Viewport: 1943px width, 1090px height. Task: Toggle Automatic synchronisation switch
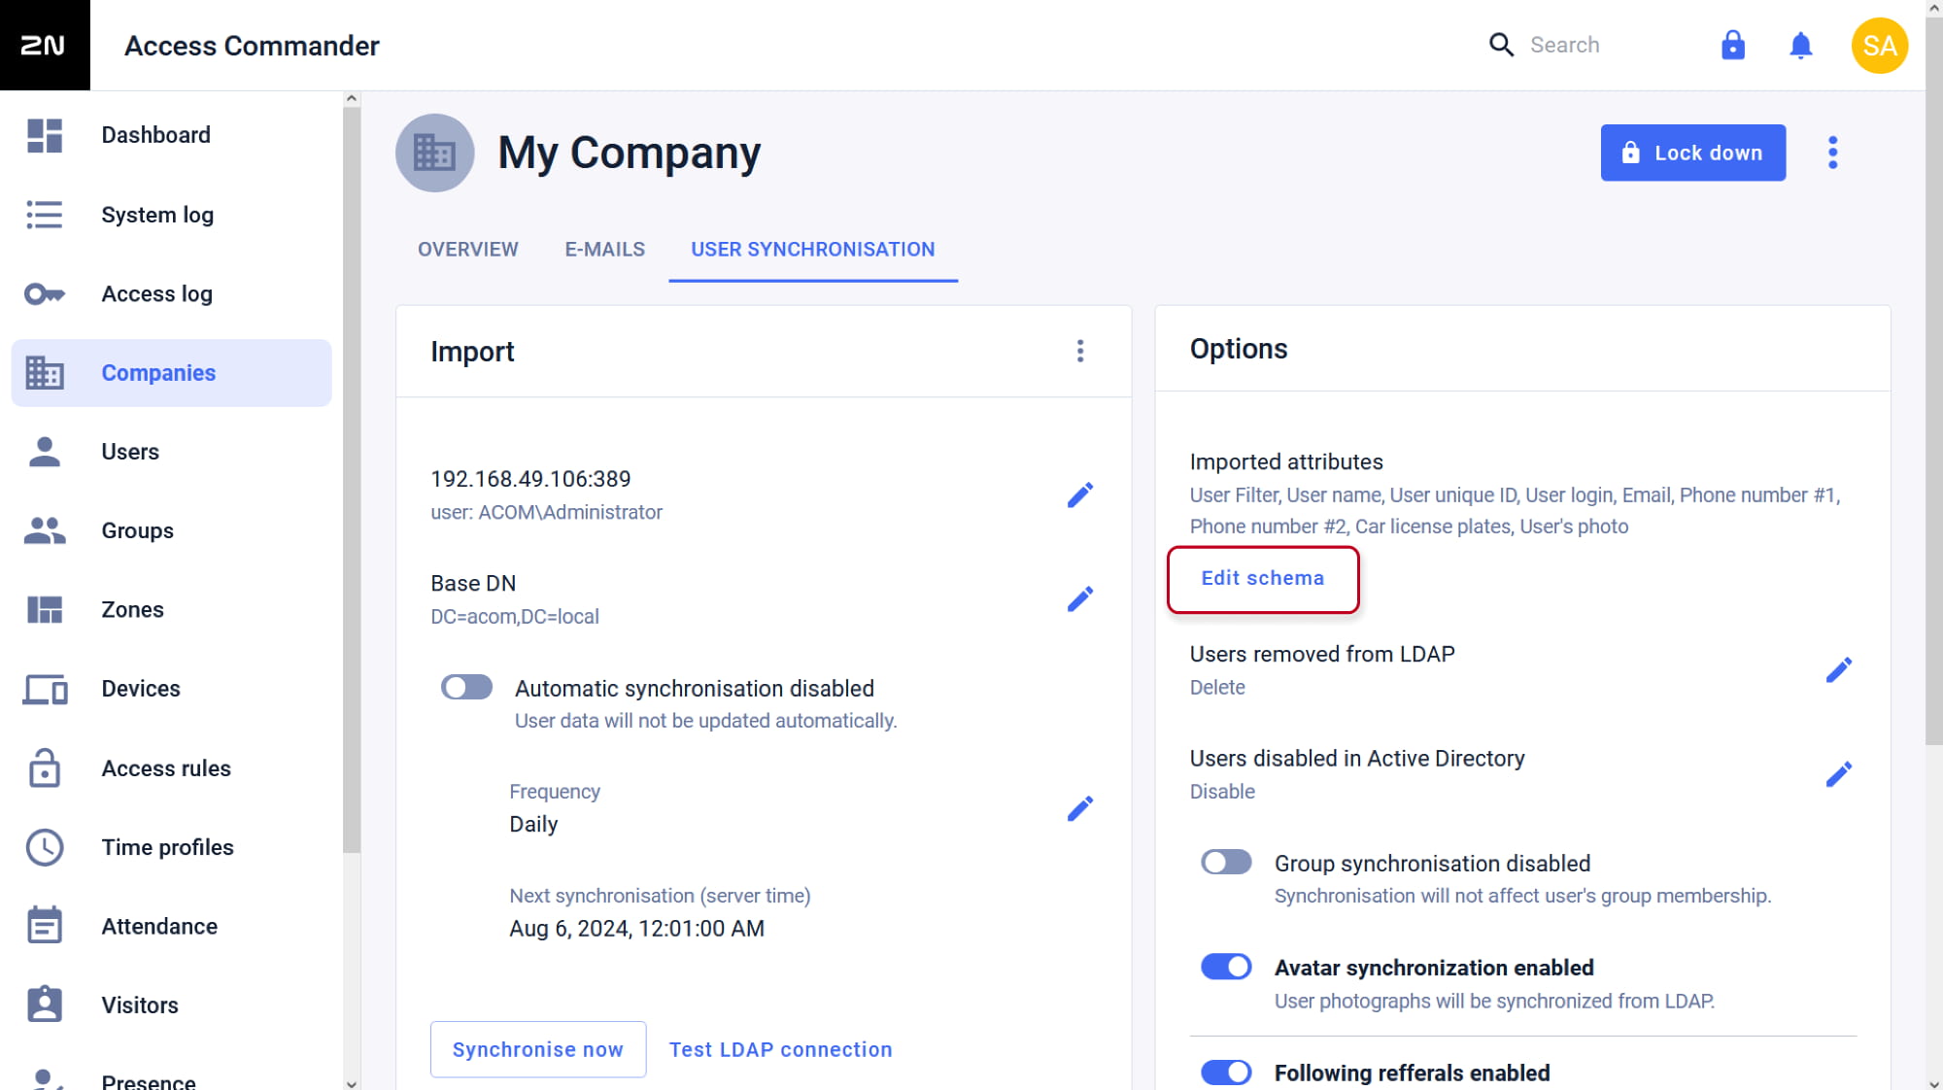click(466, 688)
